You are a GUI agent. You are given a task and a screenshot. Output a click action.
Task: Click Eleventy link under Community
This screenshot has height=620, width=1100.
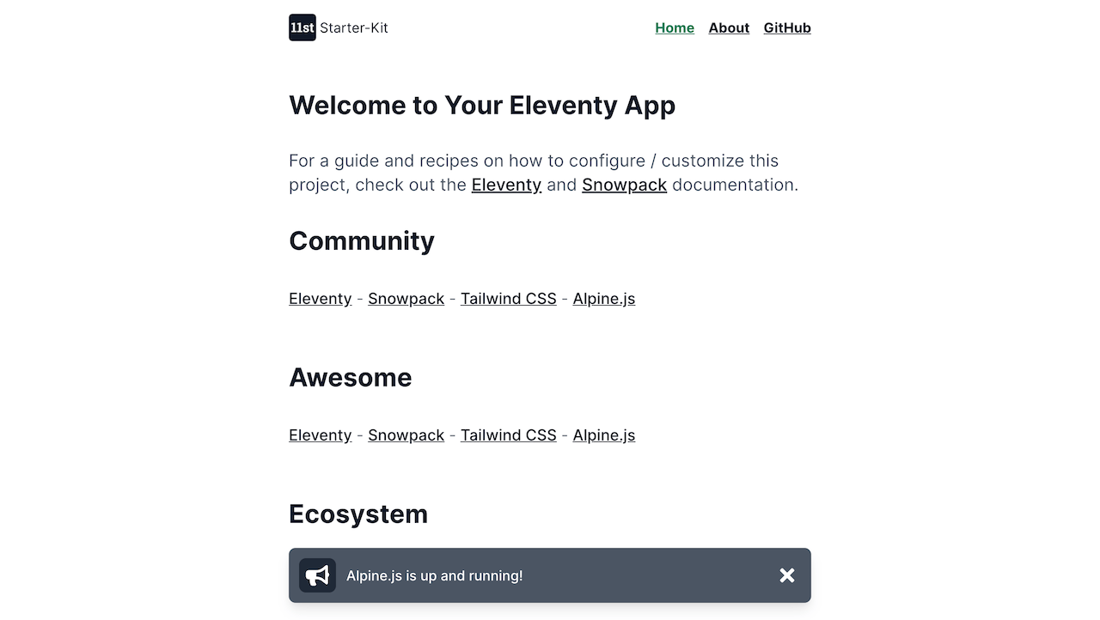tap(320, 299)
